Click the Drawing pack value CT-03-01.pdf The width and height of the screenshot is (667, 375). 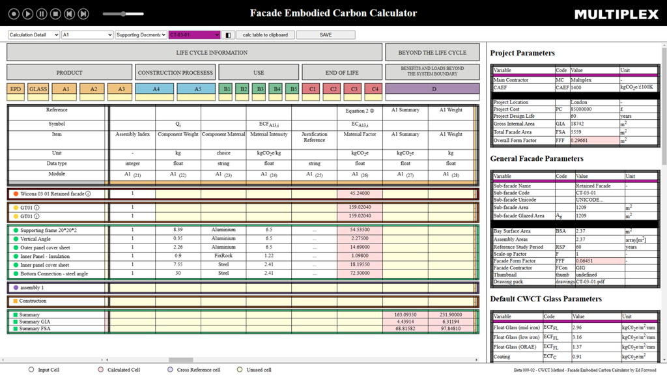click(x=600, y=281)
